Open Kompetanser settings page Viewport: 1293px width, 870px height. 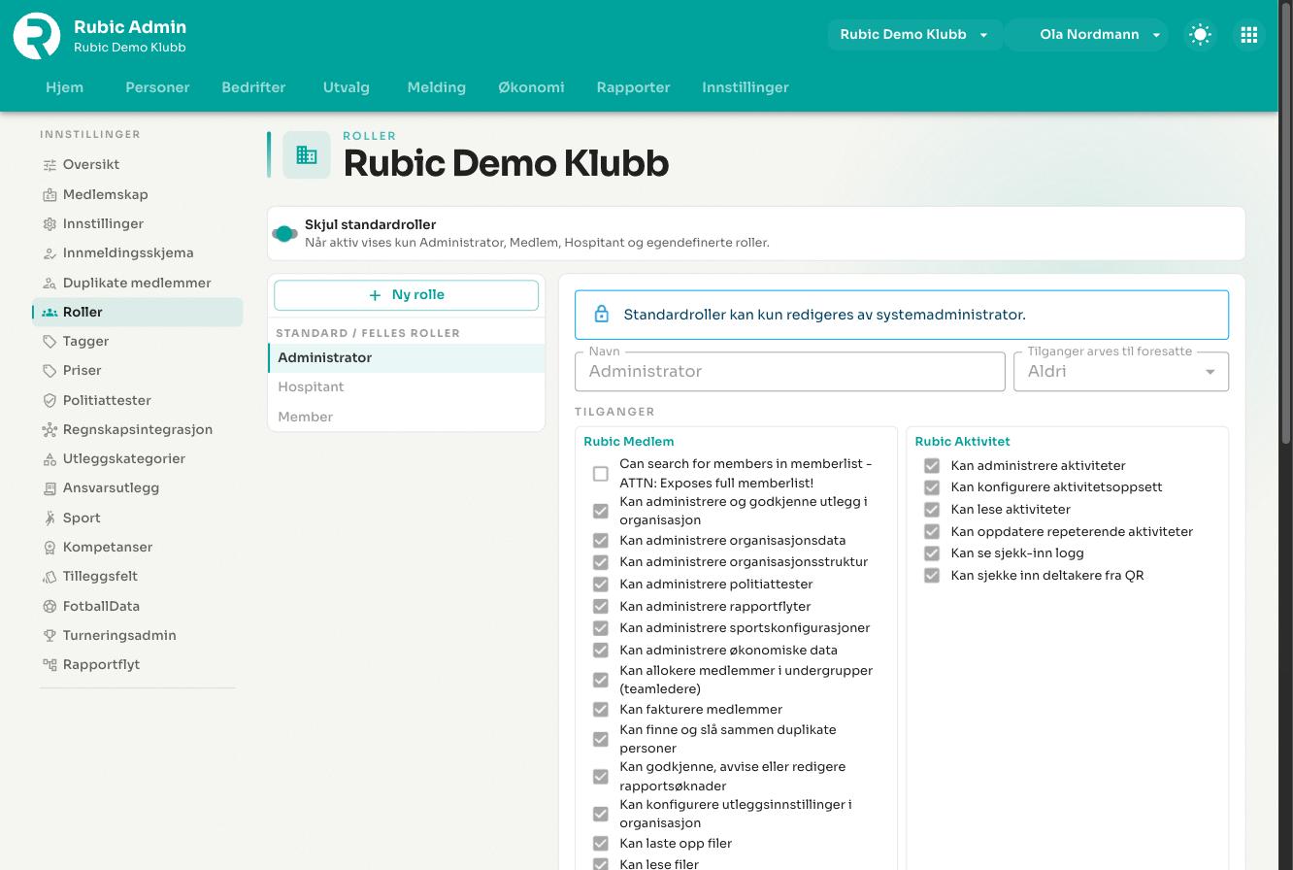click(x=138, y=548)
